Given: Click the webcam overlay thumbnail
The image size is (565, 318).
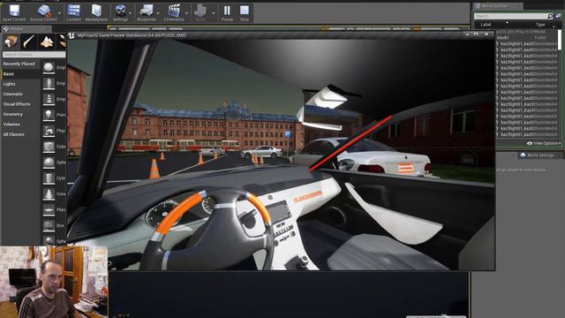Looking at the screenshot, I should [x=54, y=282].
